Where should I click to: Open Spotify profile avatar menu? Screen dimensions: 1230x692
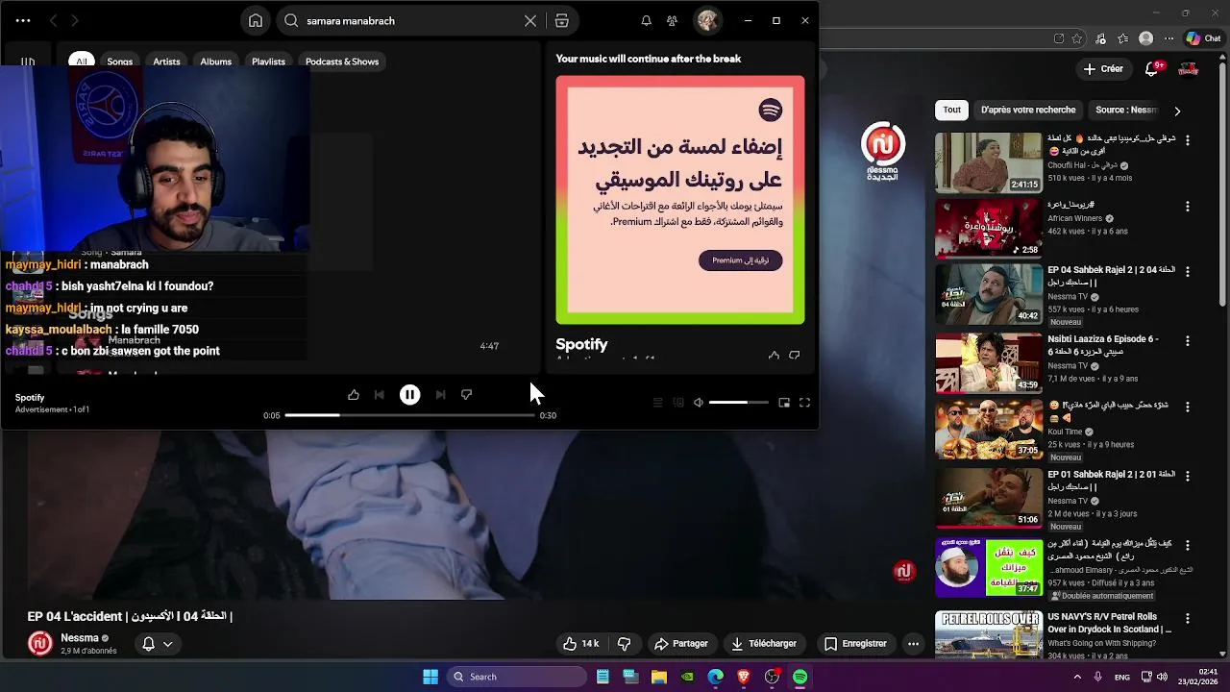[x=707, y=20]
